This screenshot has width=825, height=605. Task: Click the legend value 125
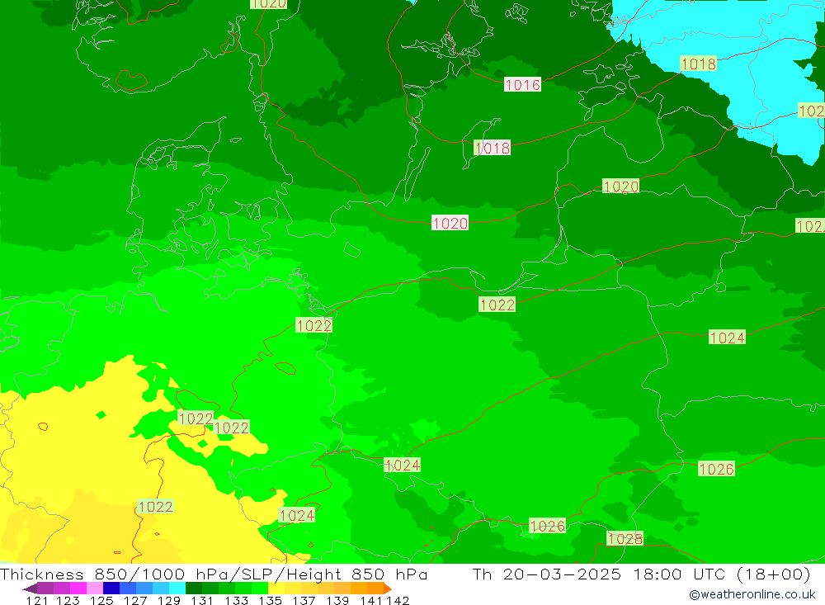(x=101, y=600)
